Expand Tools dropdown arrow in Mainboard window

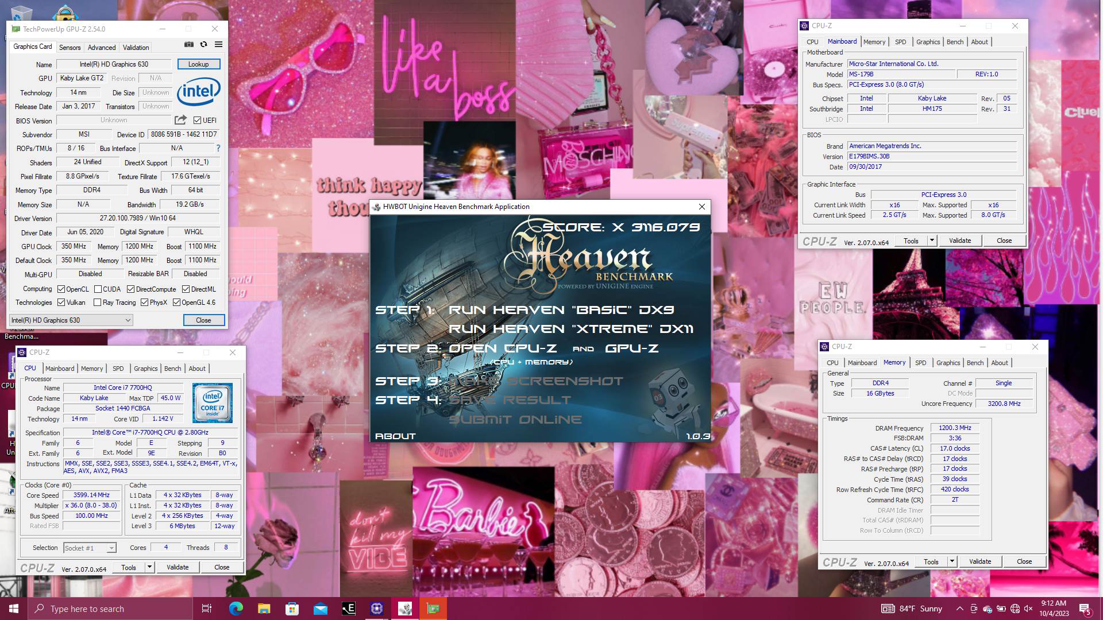pyautogui.click(x=932, y=241)
